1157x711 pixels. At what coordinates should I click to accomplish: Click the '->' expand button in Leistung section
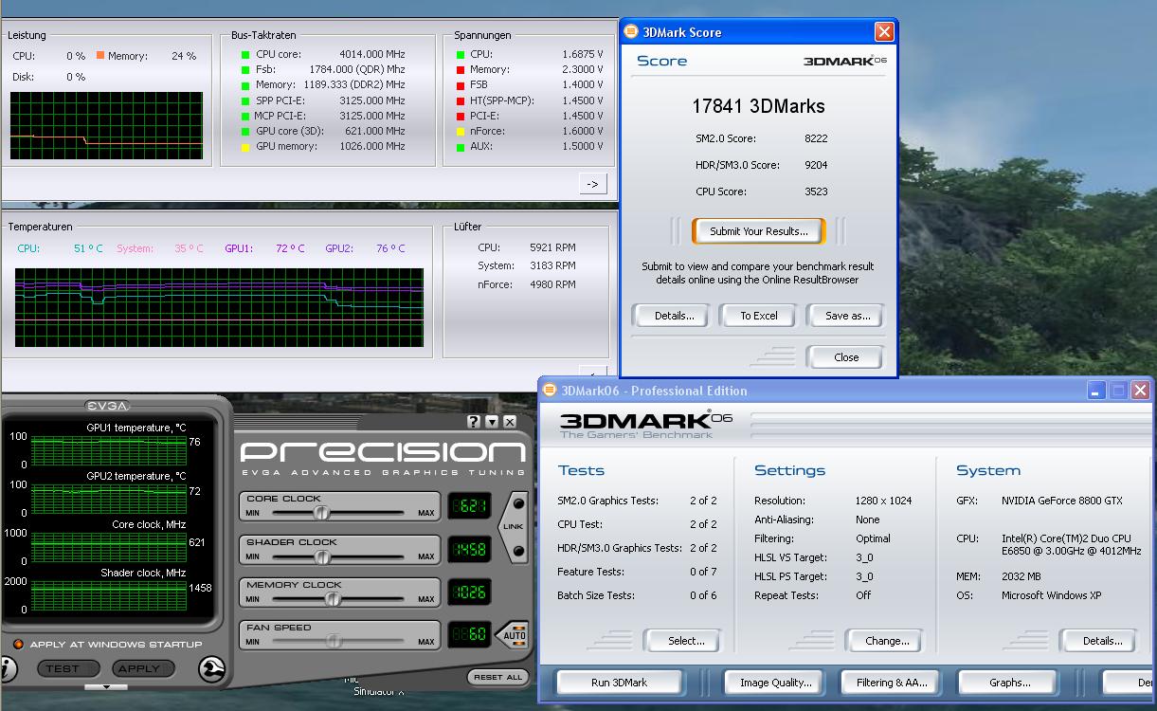(x=592, y=184)
